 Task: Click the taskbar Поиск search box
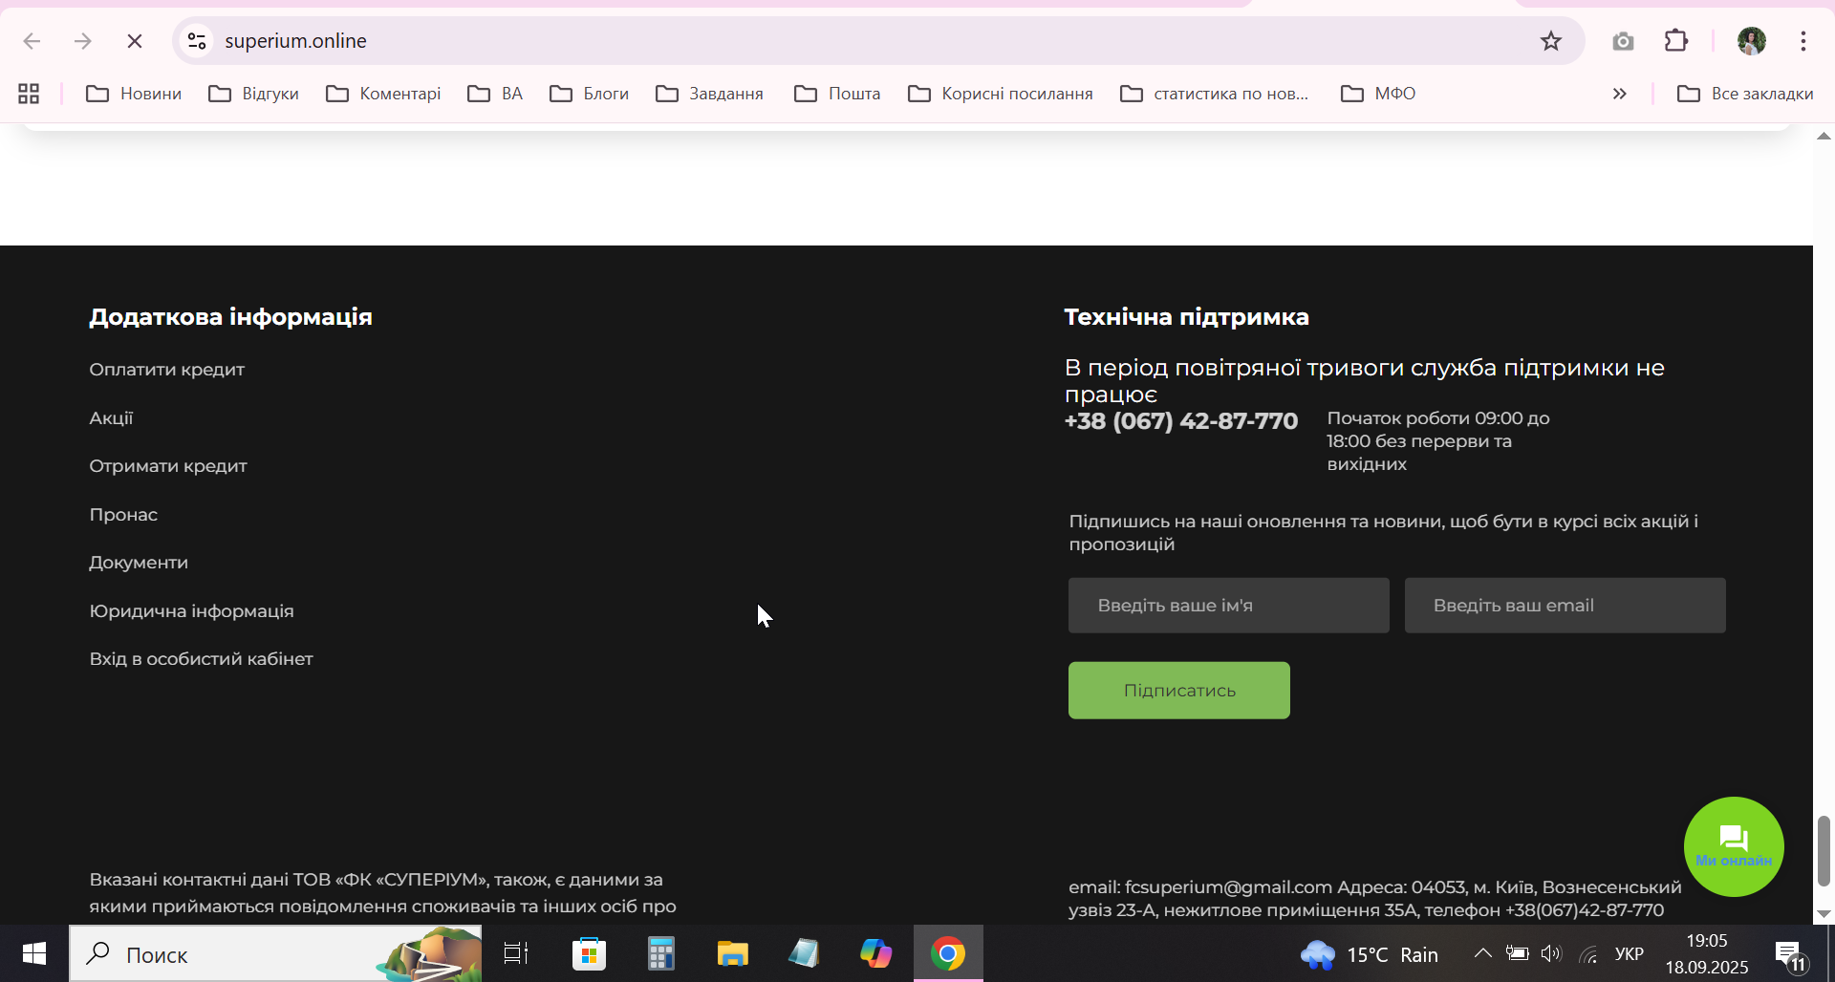(275, 953)
